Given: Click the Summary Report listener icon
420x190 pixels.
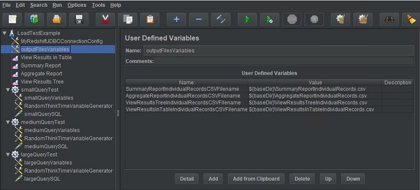Looking at the screenshot, I should pos(16,66).
